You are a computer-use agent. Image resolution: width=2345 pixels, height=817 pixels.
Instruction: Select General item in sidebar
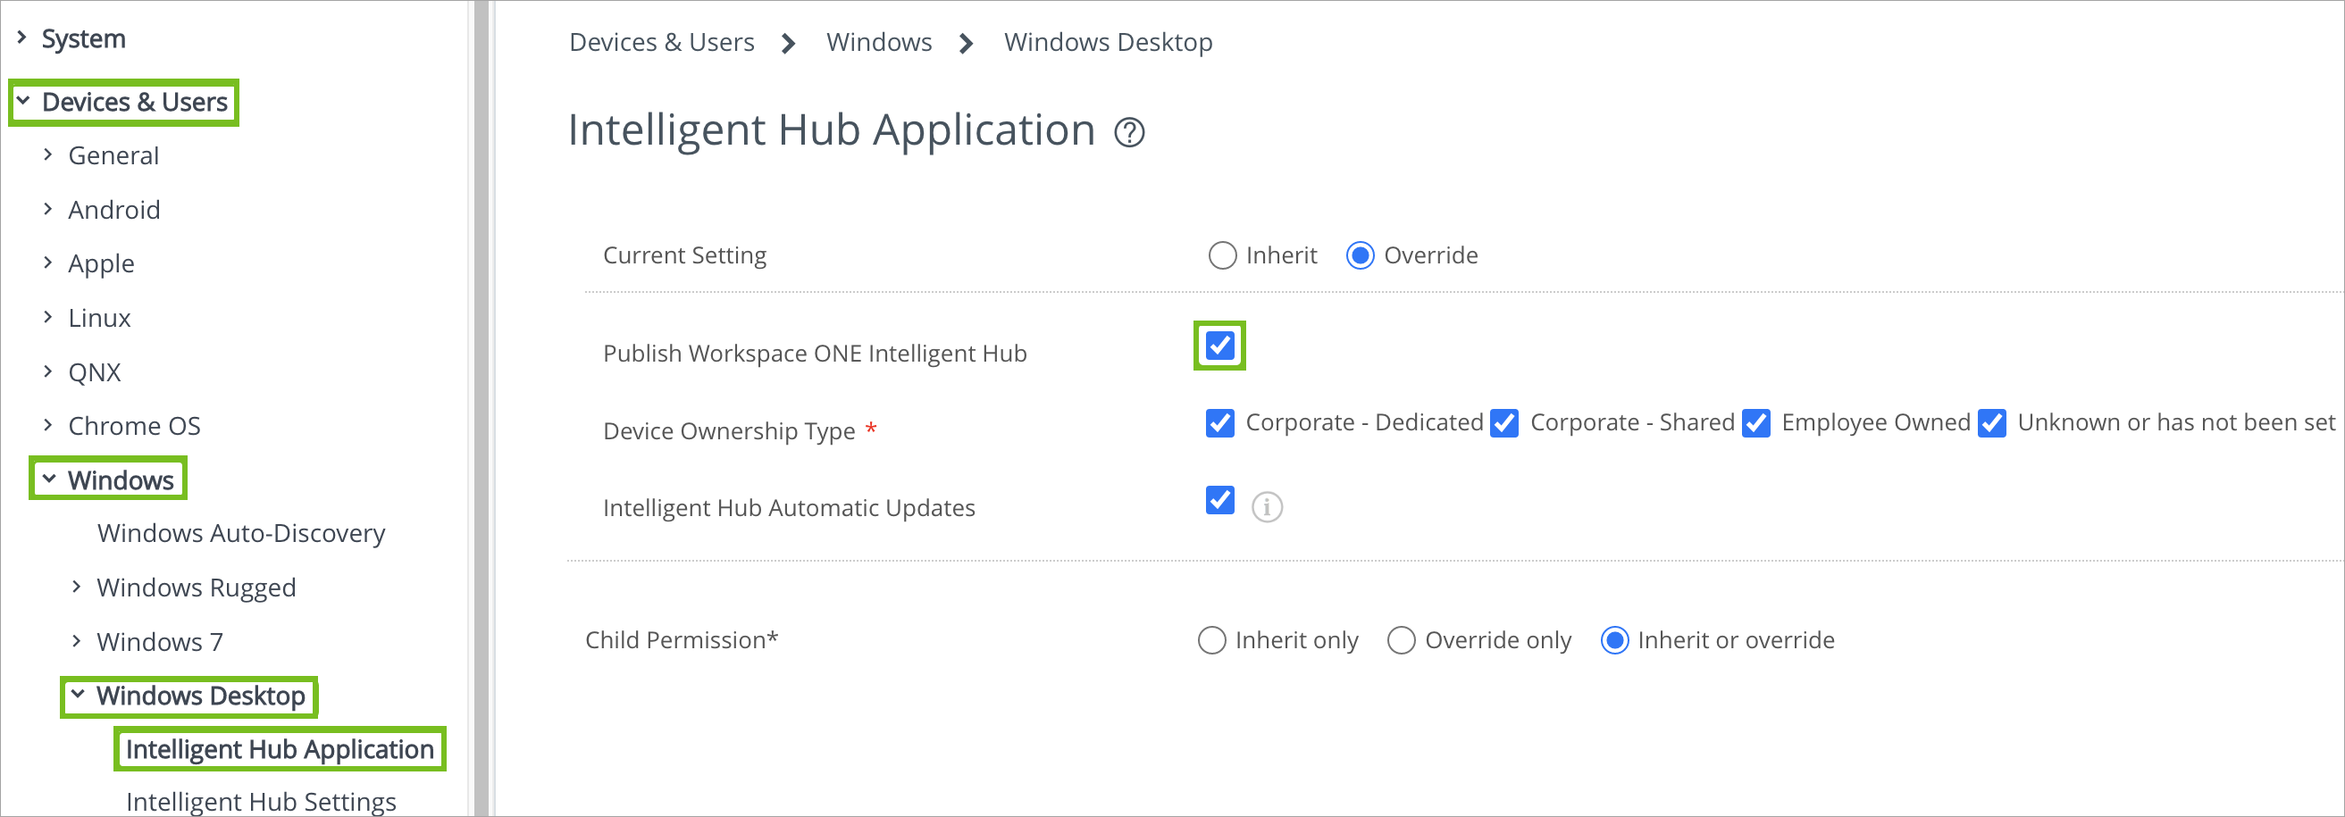point(113,155)
